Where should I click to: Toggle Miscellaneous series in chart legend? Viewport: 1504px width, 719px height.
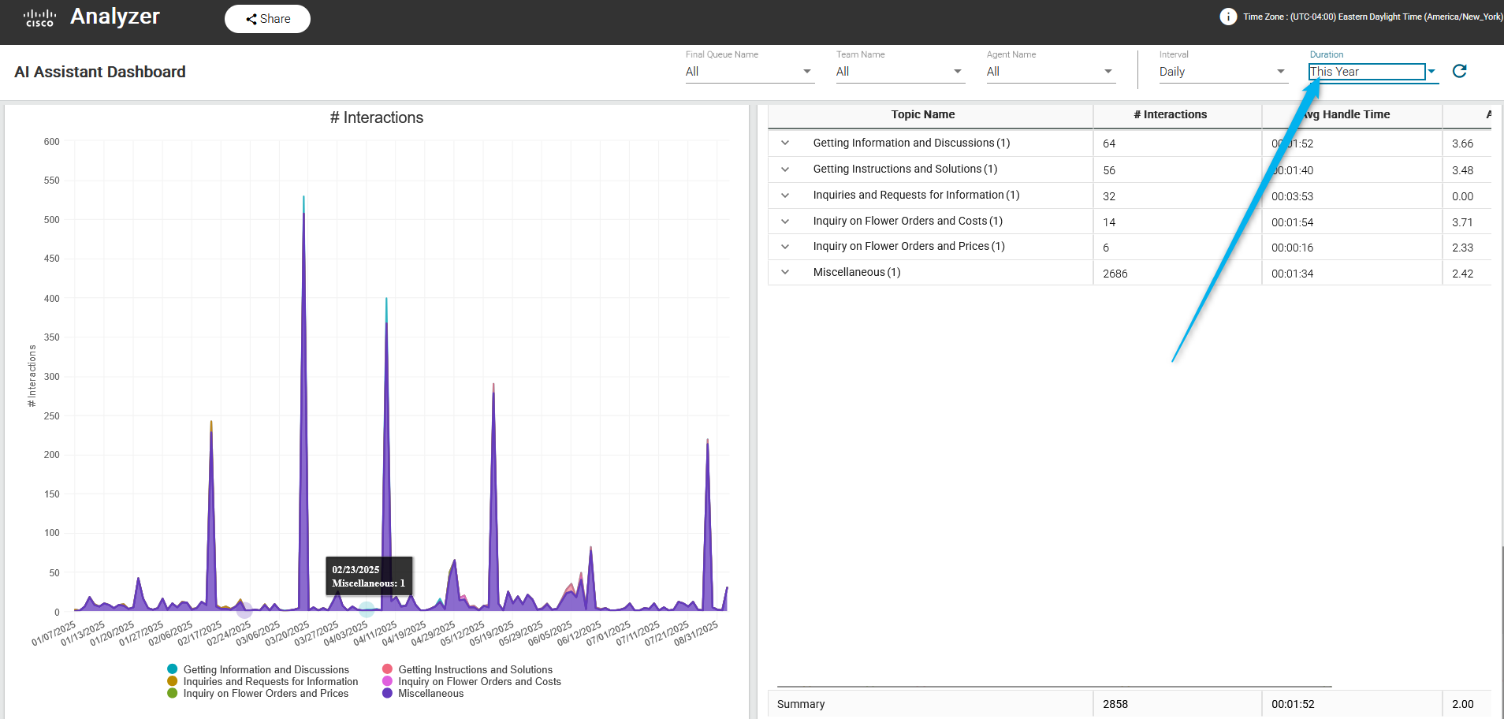coord(430,694)
